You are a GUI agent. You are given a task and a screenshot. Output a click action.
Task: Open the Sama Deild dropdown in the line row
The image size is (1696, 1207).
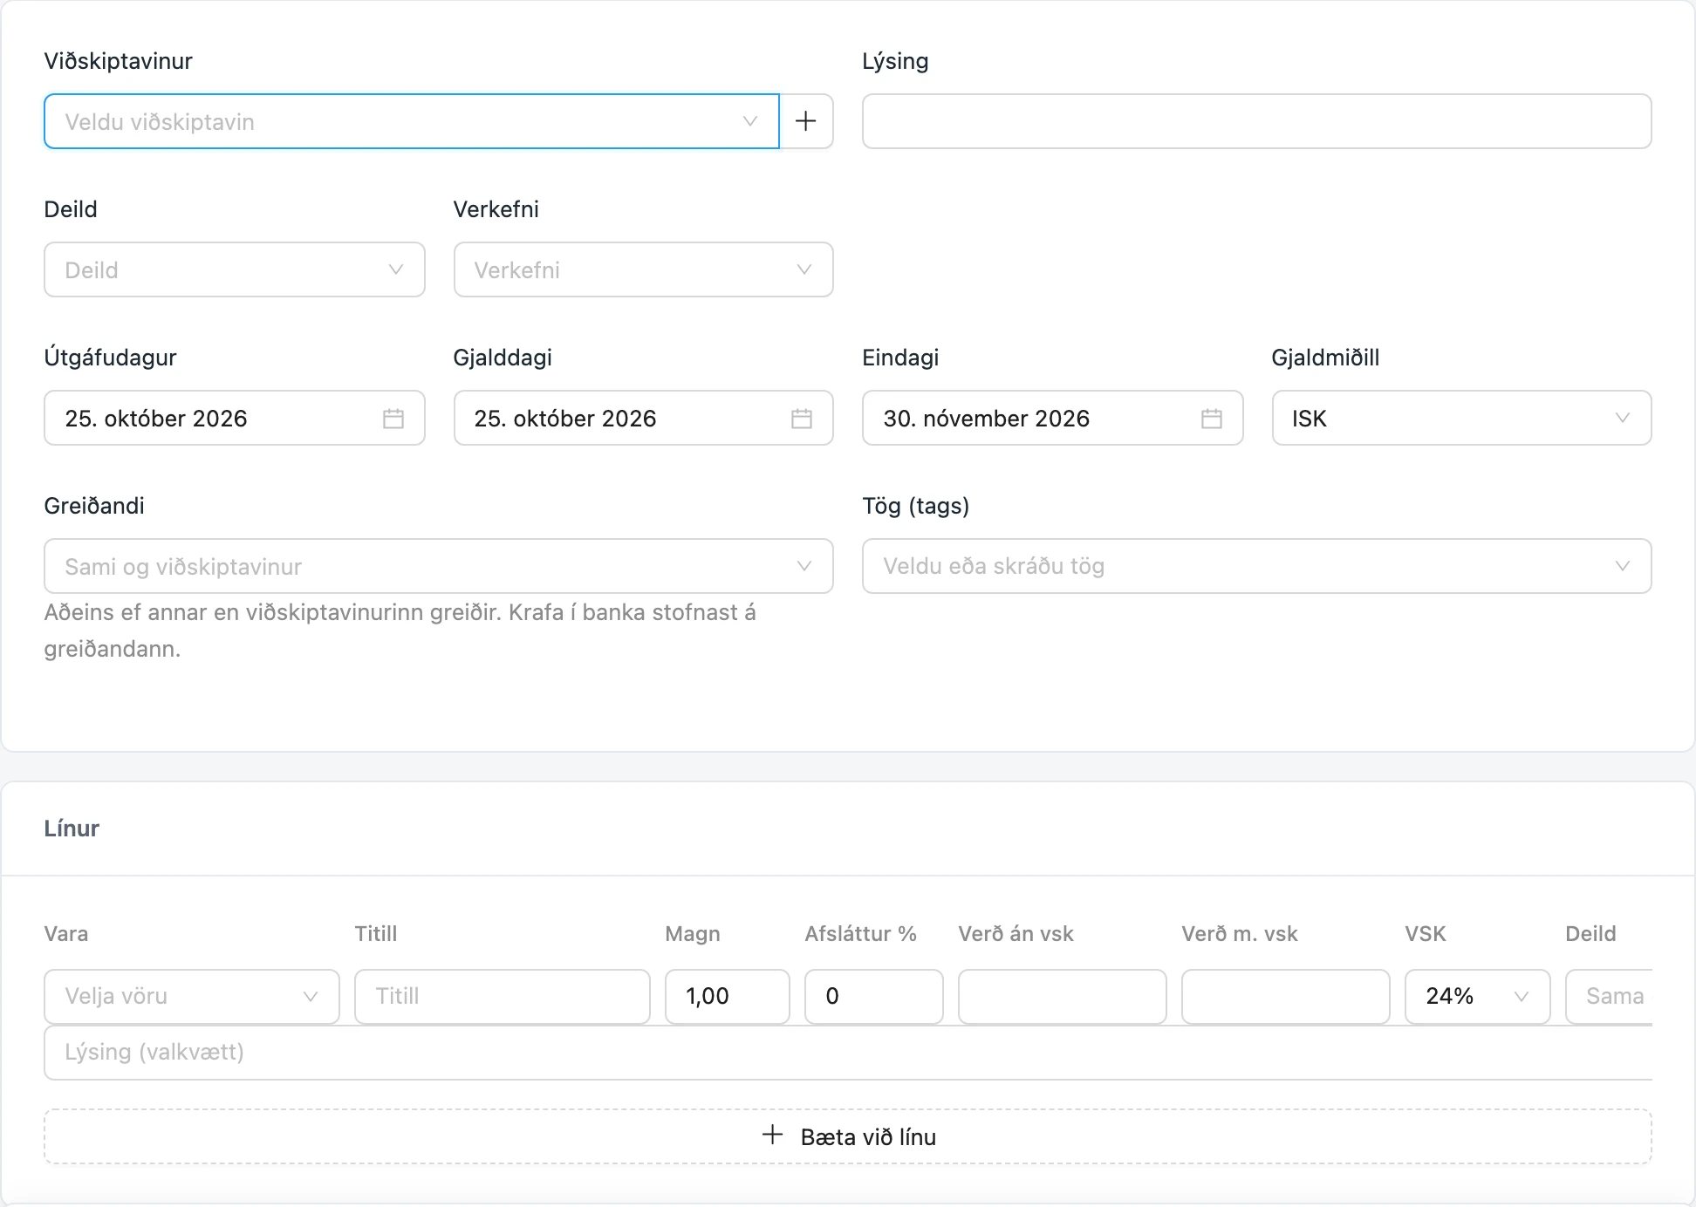(1610, 996)
